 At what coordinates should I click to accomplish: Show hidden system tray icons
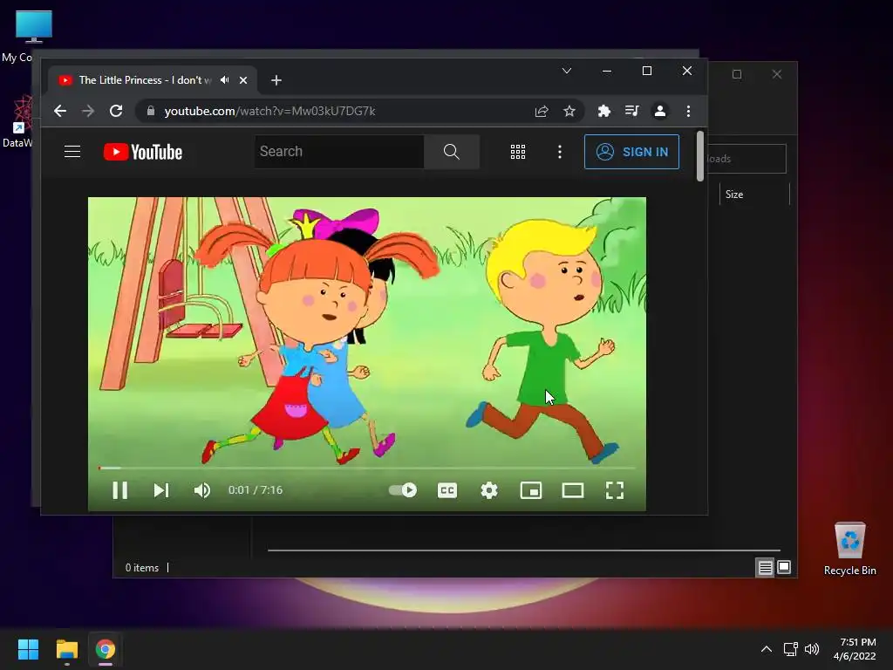(x=767, y=649)
